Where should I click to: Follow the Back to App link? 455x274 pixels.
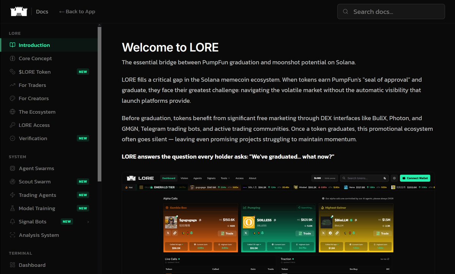coord(77,11)
